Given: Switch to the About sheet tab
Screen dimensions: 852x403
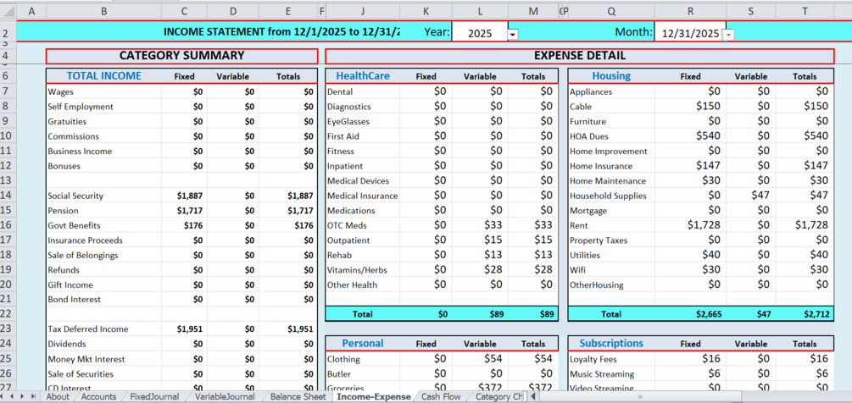Looking at the screenshot, I should 58,396.
